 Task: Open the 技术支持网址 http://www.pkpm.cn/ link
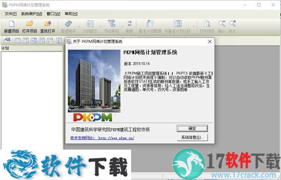pos(102,138)
